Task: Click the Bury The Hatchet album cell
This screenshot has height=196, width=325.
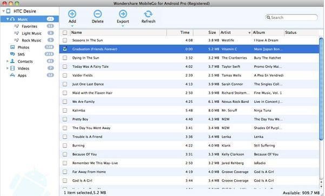Action: point(267,58)
